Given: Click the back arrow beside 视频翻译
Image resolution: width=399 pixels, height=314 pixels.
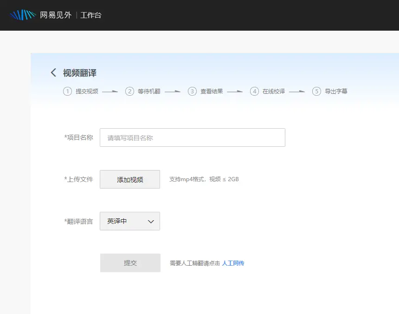Looking at the screenshot, I should pos(53,72).
